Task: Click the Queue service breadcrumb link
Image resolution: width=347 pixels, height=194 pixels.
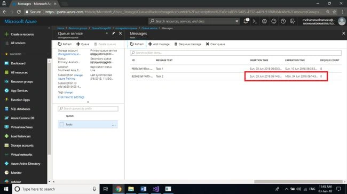Action: [x=149, y=28]
